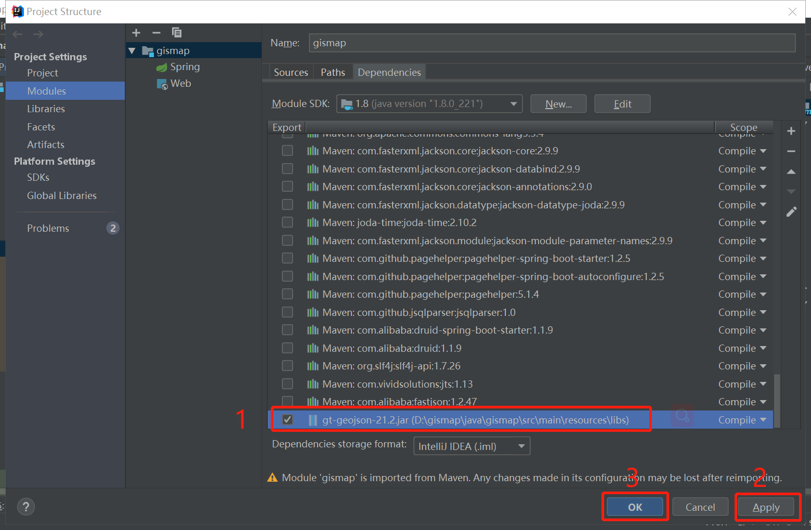Click the IntelliJ logo in title bar
The height and width of the screenshot is (530, 811).
18,11
